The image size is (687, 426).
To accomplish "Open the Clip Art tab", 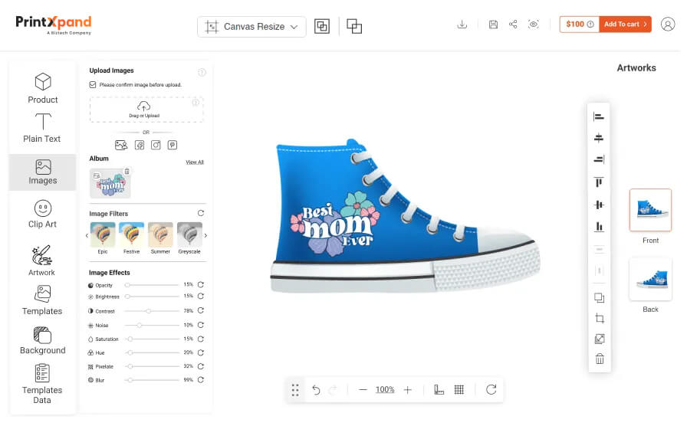I will [x=42, y=214].
